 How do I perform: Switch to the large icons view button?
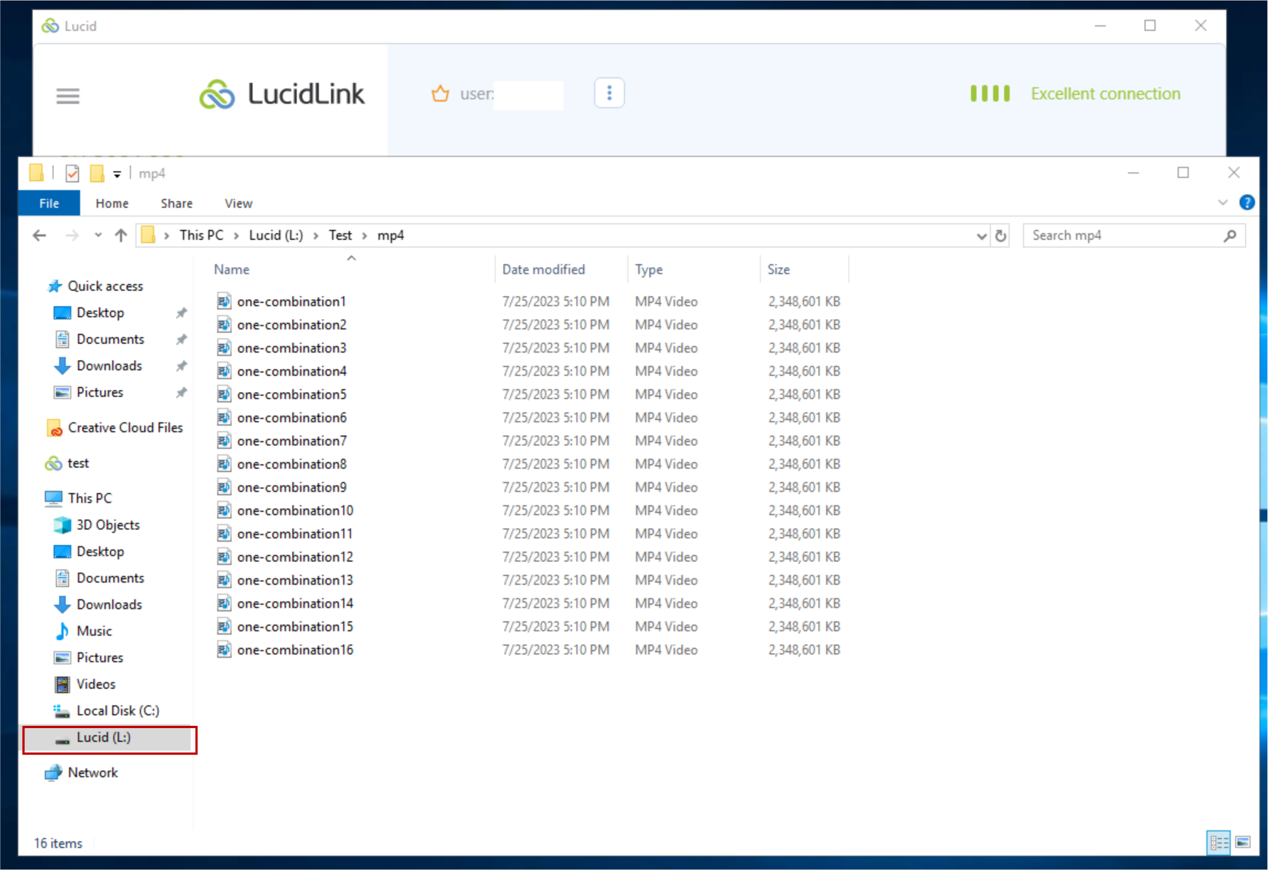(x=1243, y=843)
